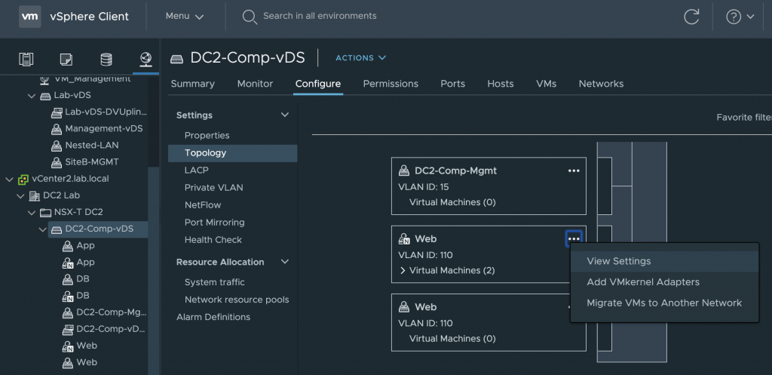Click the NSX-T DC2 folder icon

coord(45,213)
